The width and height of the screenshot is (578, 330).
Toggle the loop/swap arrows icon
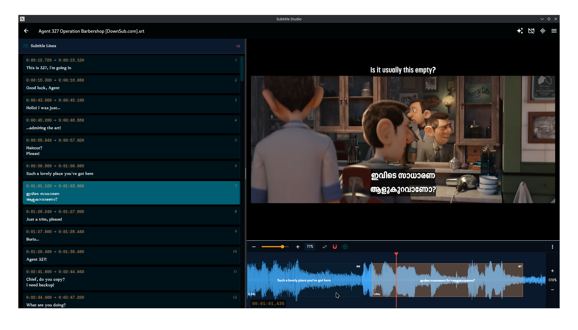(x=325, y=247)
